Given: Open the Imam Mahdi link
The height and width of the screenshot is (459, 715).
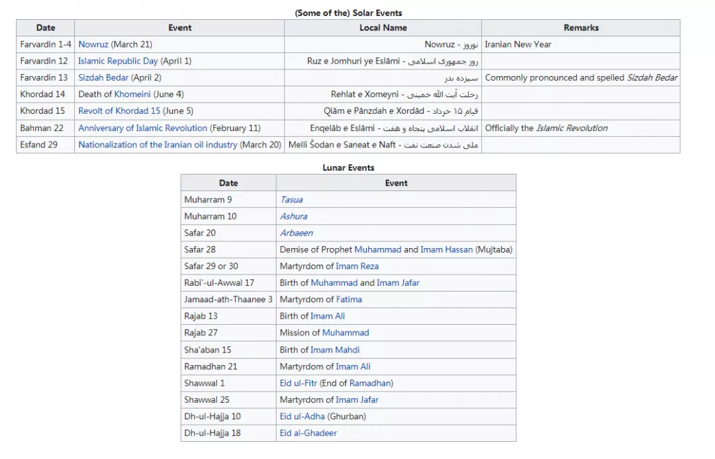Looking at the screenshot, I should coord(335,350).
